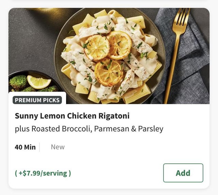Viewport: 218px width, 195px height.
Task: Click the divider between 40 Min and New
Action: tap(40, 147)
